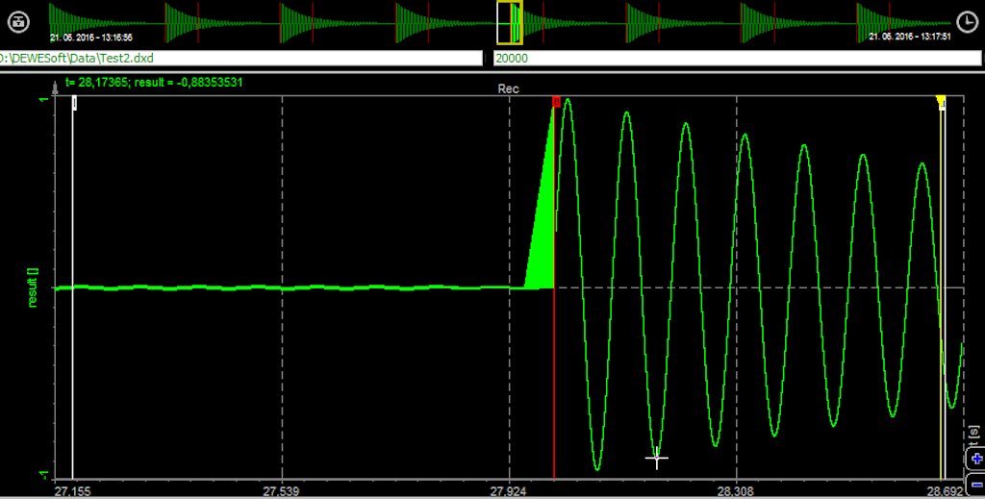Click the file path field Test2.dxd
Viewport: 985px width, 499px height.
pos(241,59)
